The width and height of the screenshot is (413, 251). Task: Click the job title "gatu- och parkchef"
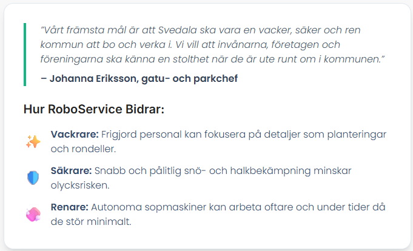(x=190, y=78)
